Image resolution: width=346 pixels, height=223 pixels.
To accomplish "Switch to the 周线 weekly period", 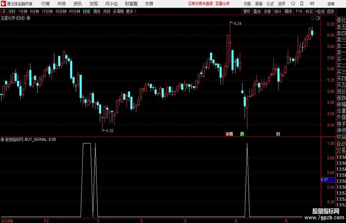I will point(97,11).
